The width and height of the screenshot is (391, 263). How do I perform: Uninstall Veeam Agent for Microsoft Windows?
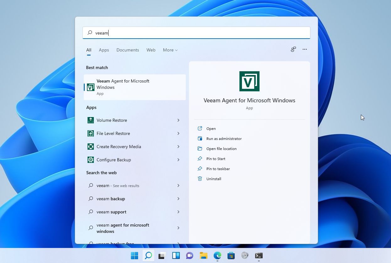[214, 179]
